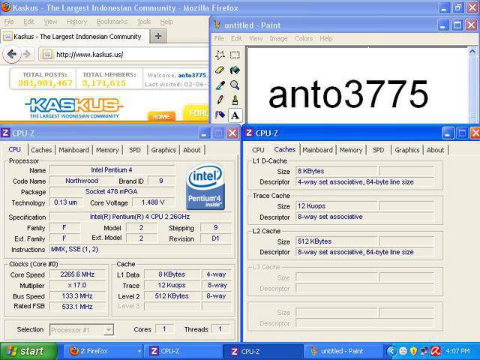The height and width of the screenshot is (360, 480).
Task: Open Memory tab in right CPU-Z window
Action: click(351, 150)
